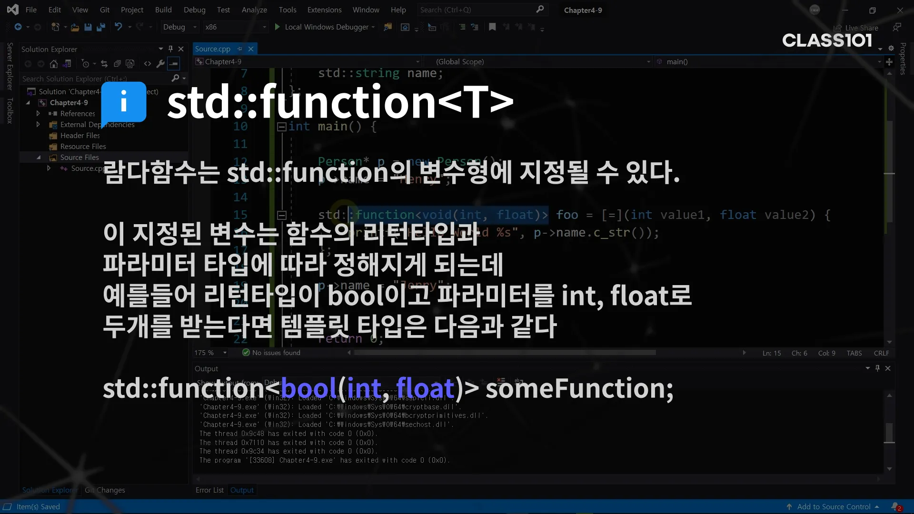Click the View Code icon in Solution Explorer
This screenshot has width=914, height=514.
(x=148, y=64)
